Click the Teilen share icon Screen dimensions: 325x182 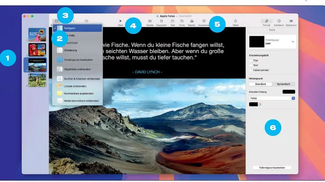235,21
